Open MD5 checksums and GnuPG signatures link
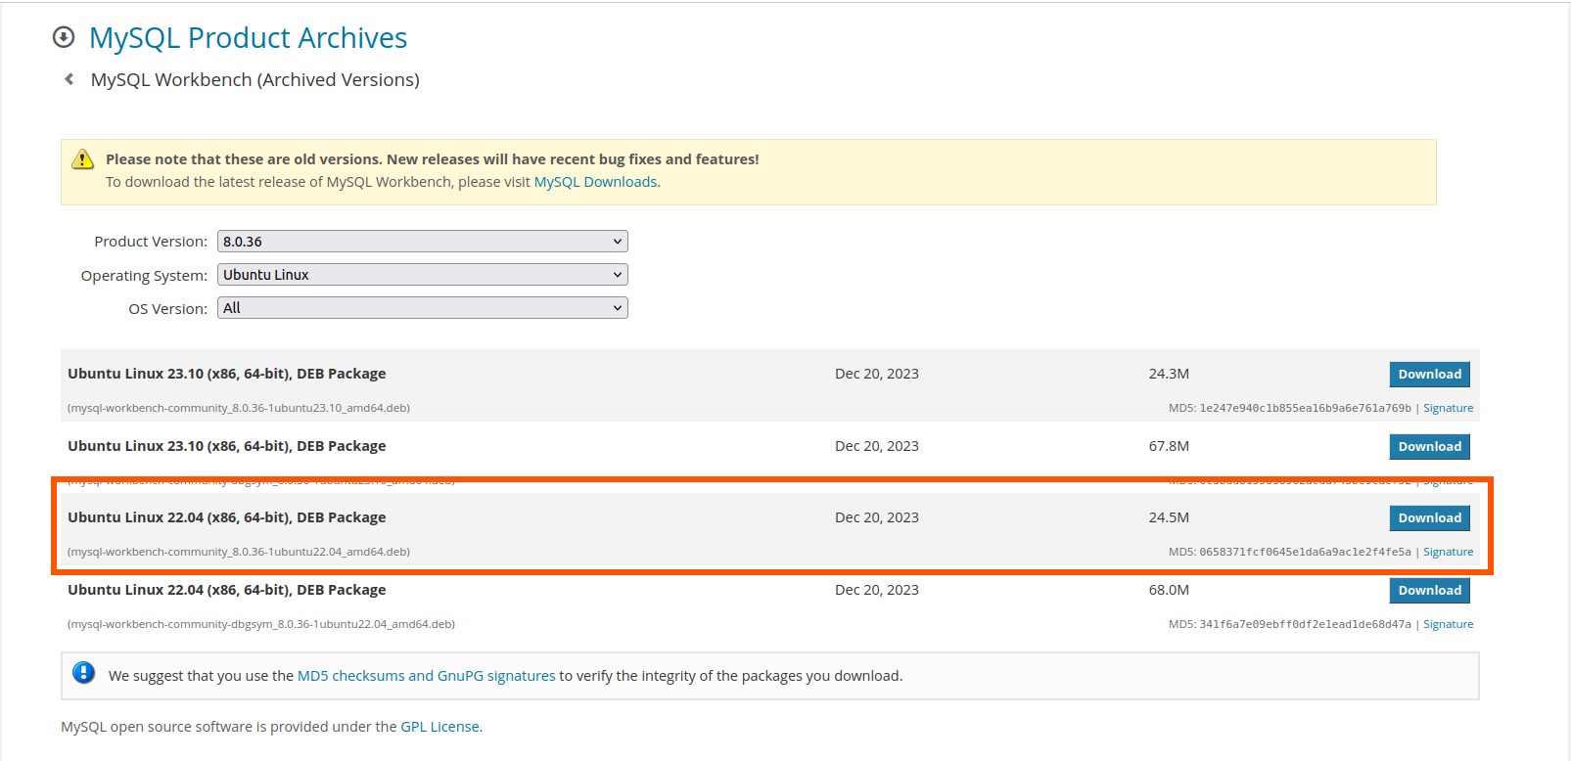1571x761 pixels. click(x=426, y=676)
